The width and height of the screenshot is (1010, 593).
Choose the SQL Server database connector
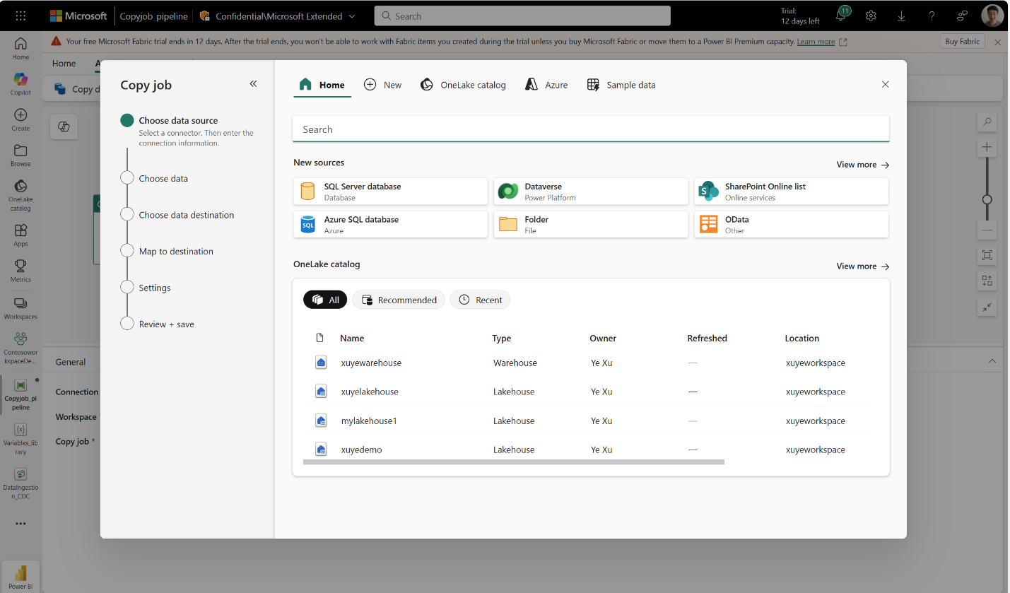(390, 192)
